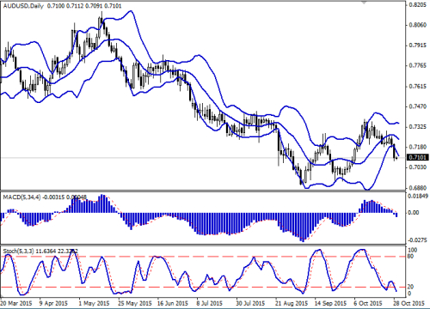Click the 0.7470 price axis label

(x=418, y=106)
